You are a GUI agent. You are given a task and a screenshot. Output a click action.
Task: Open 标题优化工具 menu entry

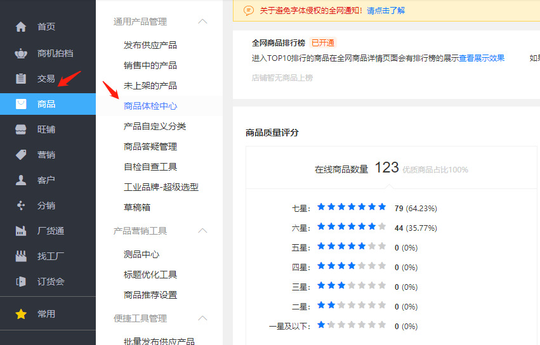click(150, 275)
